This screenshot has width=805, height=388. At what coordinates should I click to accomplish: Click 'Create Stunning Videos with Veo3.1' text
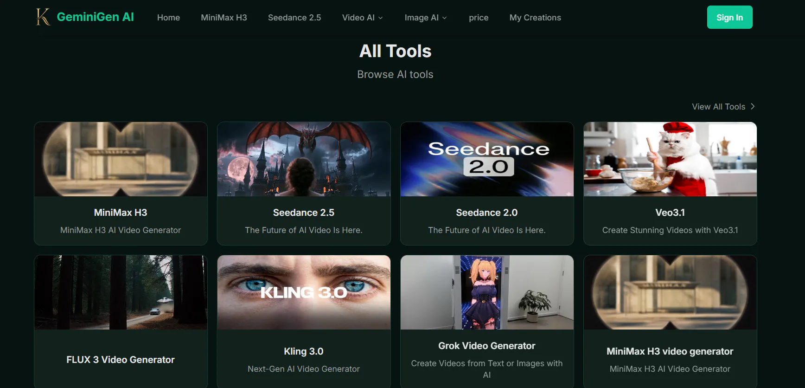pyautogui.click(x=670, y=230)
